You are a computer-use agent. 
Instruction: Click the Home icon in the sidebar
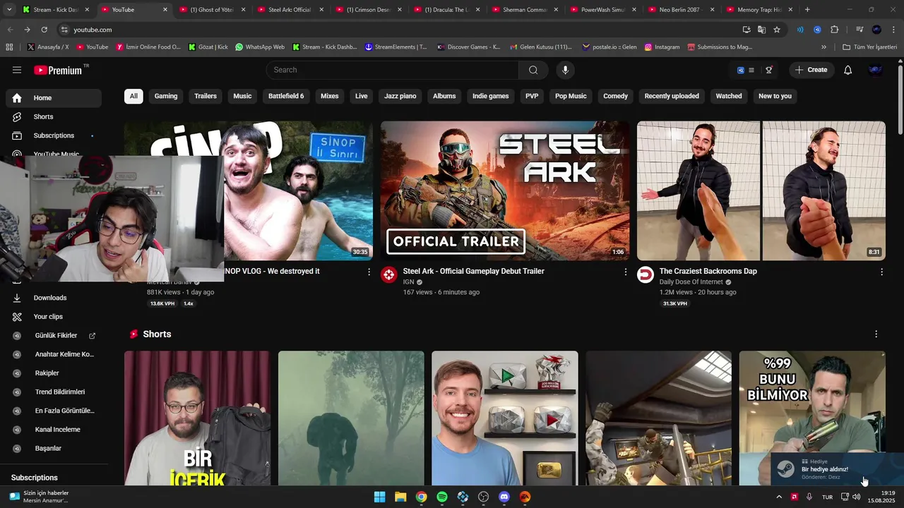[x=17, y=98]
